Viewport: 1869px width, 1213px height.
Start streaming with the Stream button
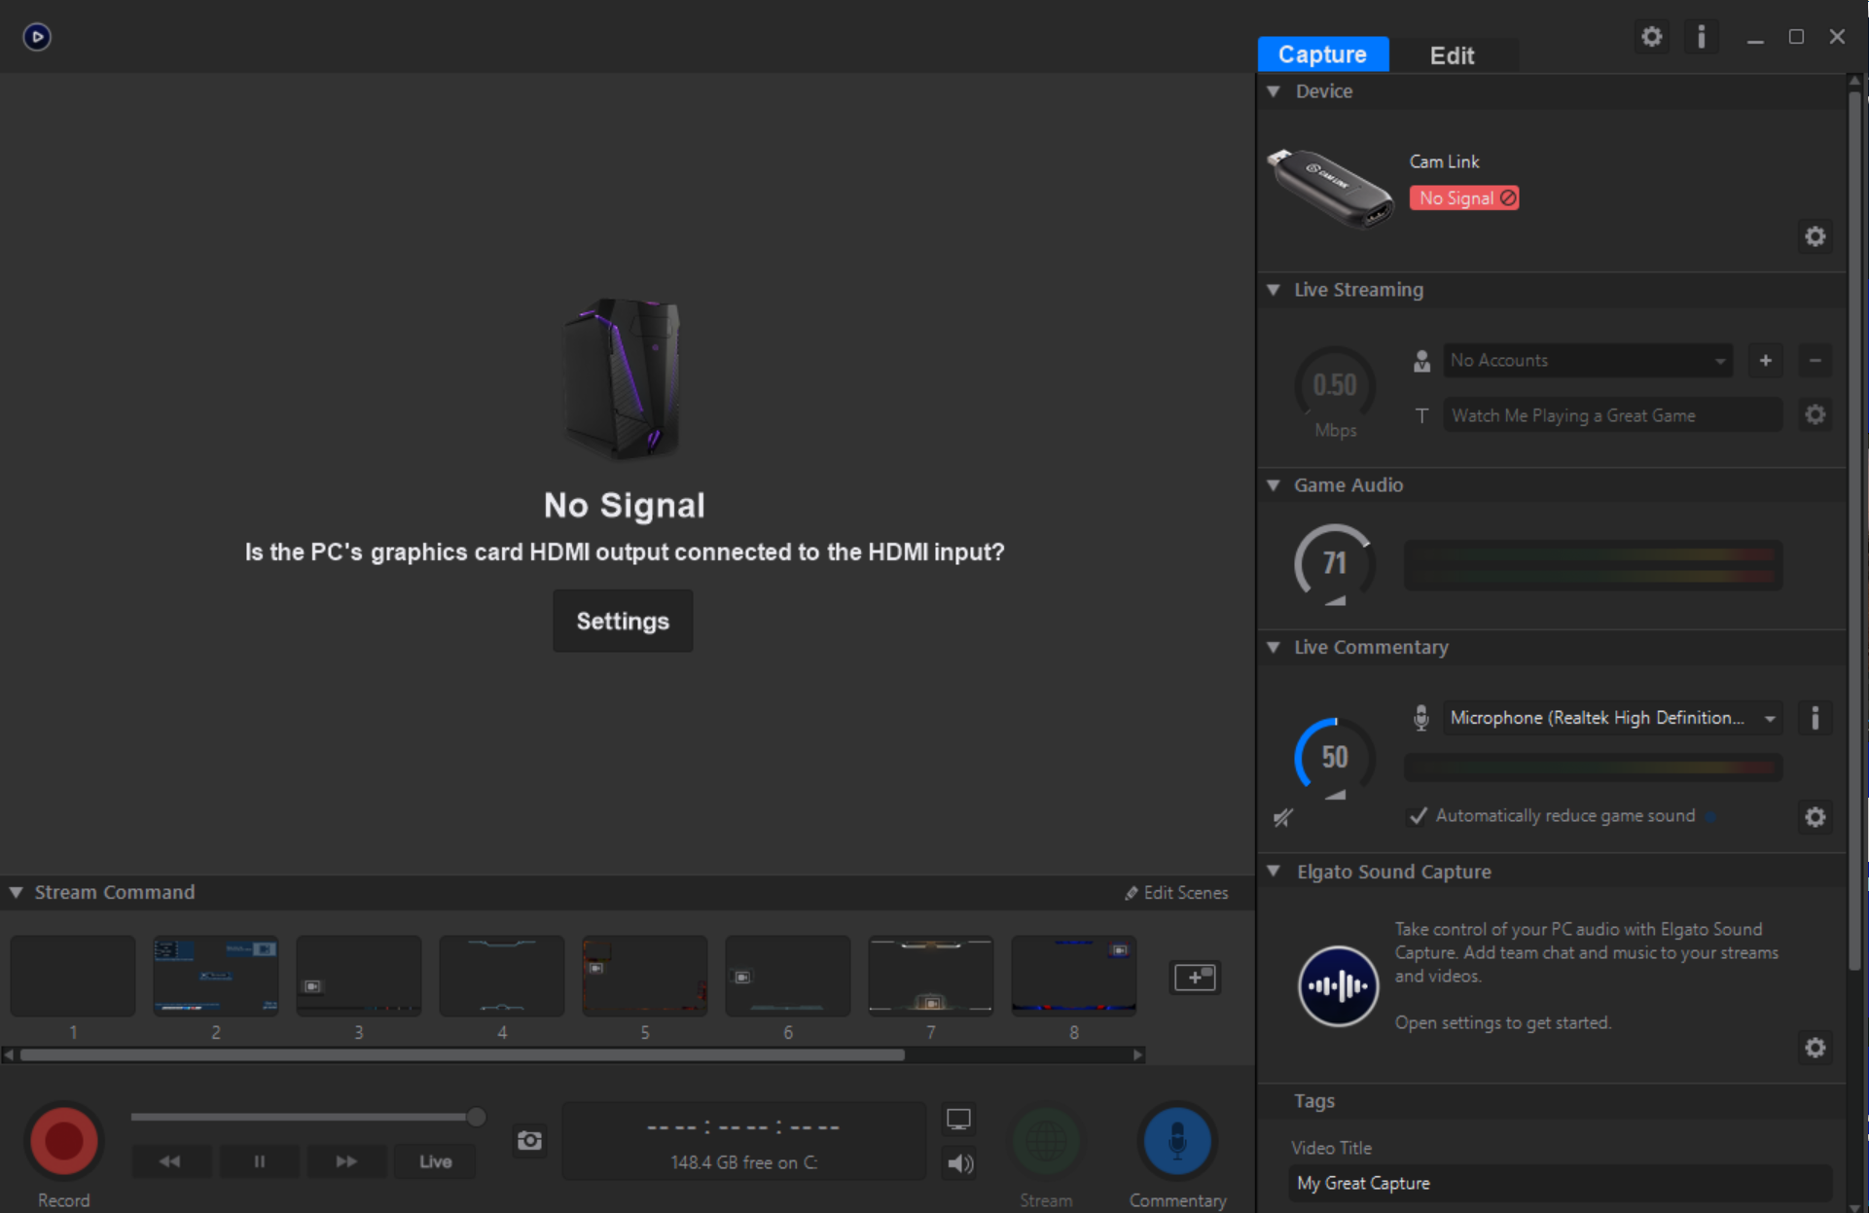click(x=1047, y=1141)
